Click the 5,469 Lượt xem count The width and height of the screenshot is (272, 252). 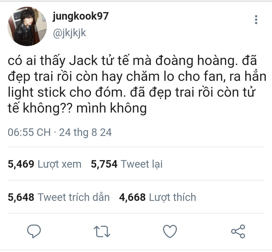tap(45, 164)
